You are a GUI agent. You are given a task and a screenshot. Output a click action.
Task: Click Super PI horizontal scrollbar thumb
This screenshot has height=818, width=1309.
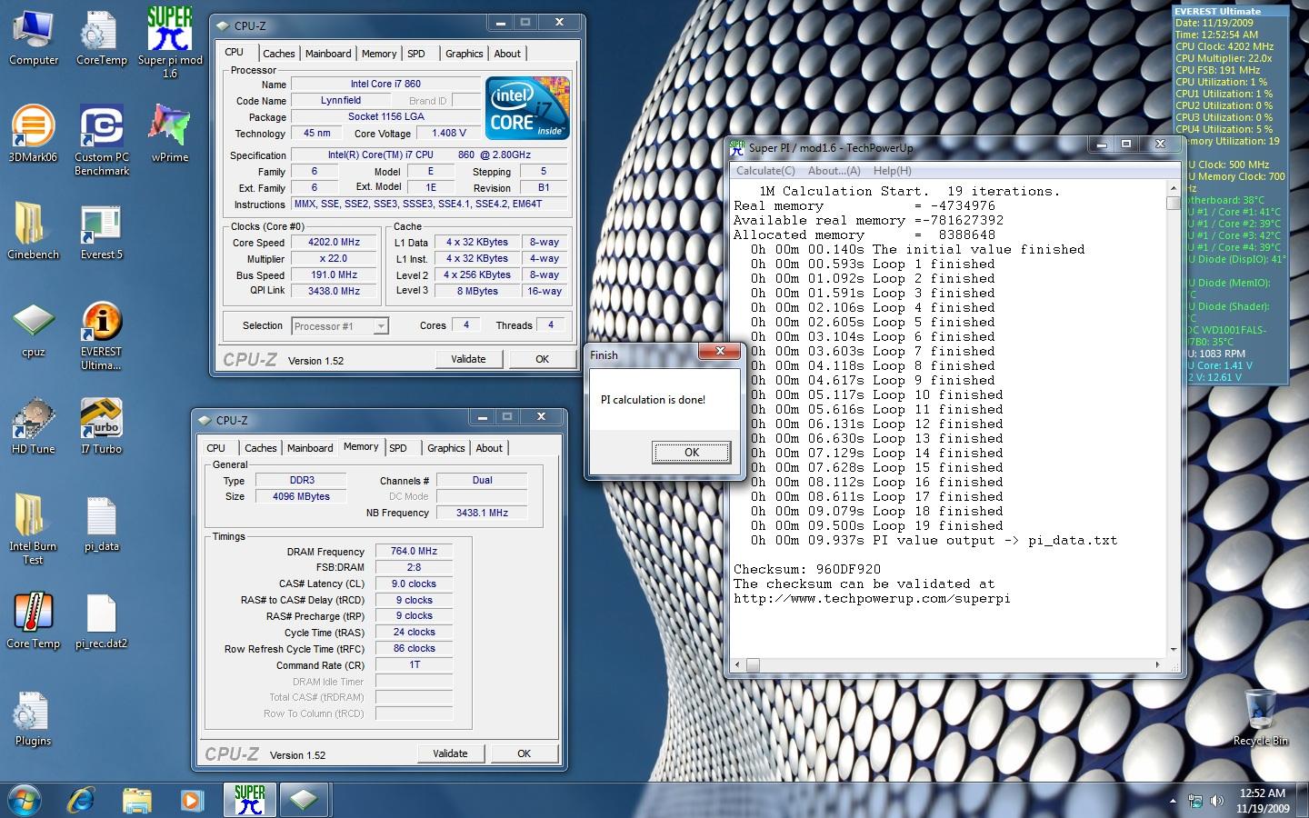click(x=753, y=665)
